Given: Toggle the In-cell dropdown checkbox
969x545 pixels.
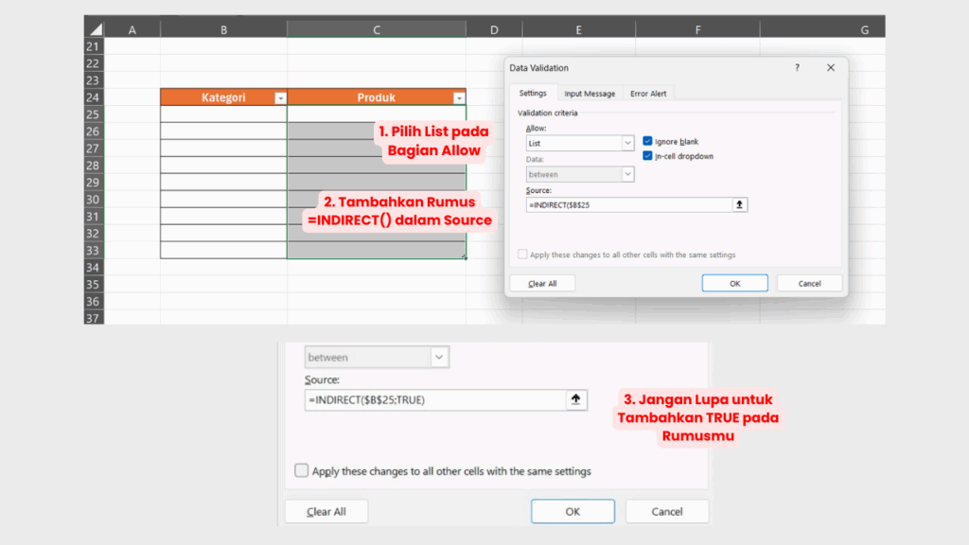Looking at the screenshot, I should click(648, 156).
